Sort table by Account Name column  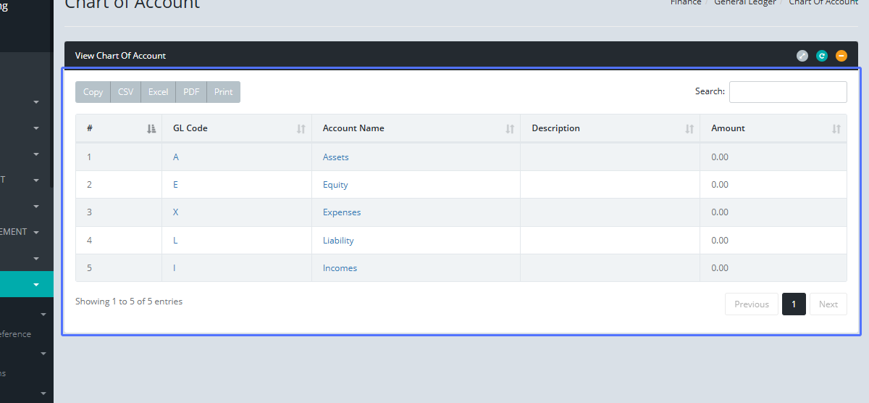pyautogui.click(x=416, y=128)
